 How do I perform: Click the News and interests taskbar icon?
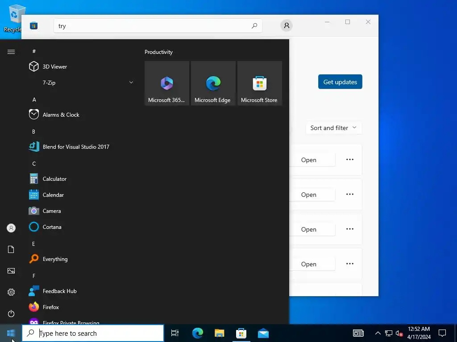point(358,333)
